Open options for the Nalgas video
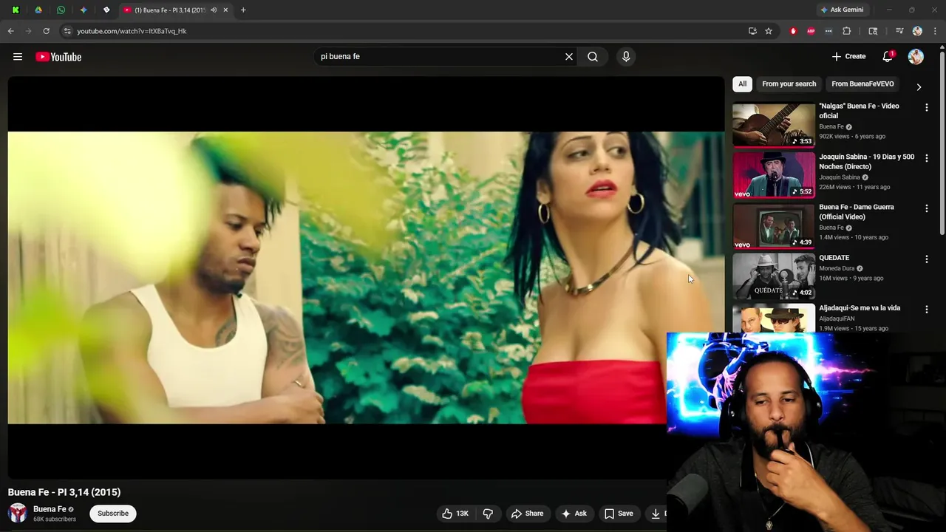Image resolution: width=946 pixels, height=532 pixels. 926,108
